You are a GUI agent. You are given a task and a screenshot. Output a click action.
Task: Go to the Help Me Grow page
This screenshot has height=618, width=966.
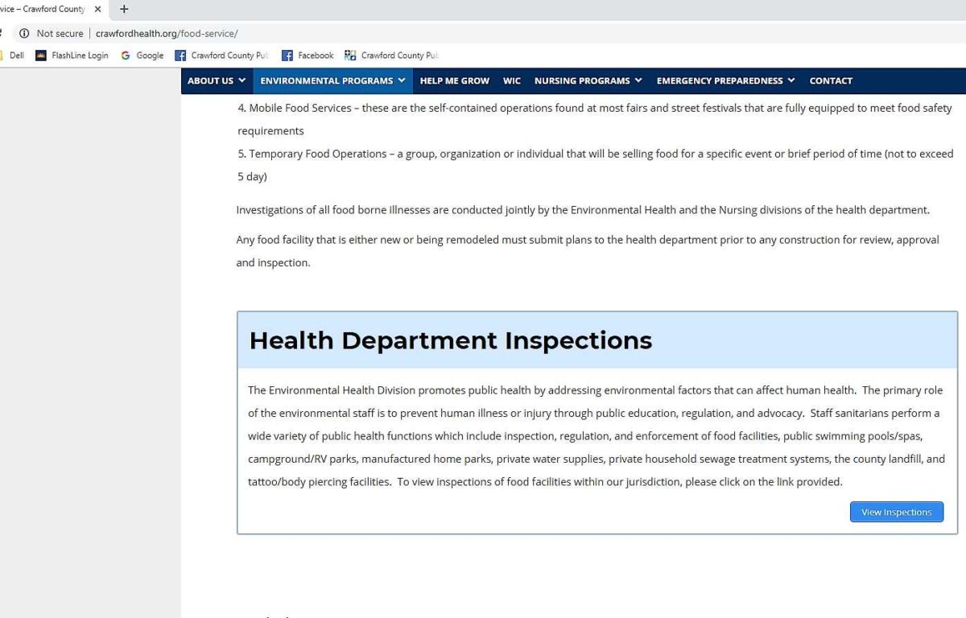click(x=454, y=80)
